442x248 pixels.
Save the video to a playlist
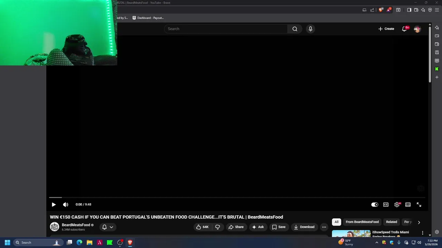pyautogui.click(x=279, y=227)
